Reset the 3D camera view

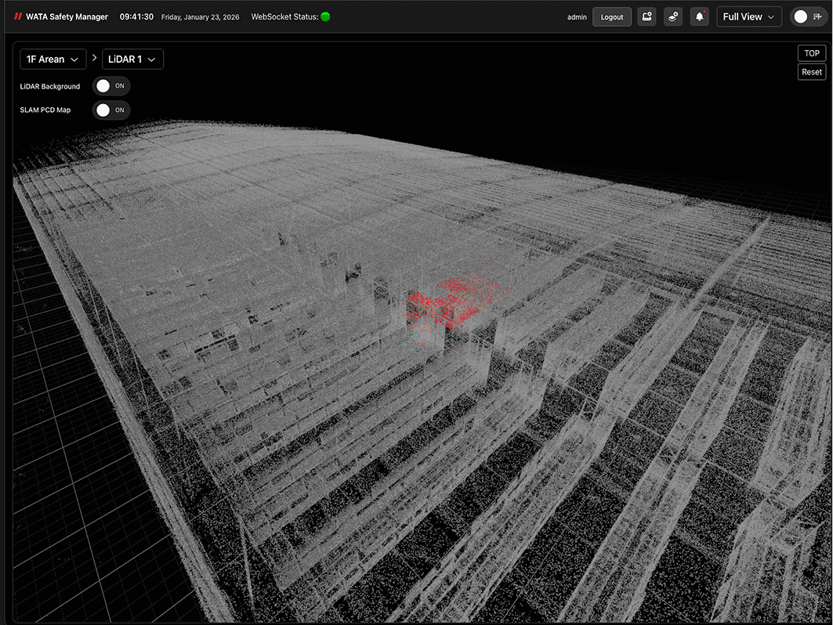click(812, 72)
